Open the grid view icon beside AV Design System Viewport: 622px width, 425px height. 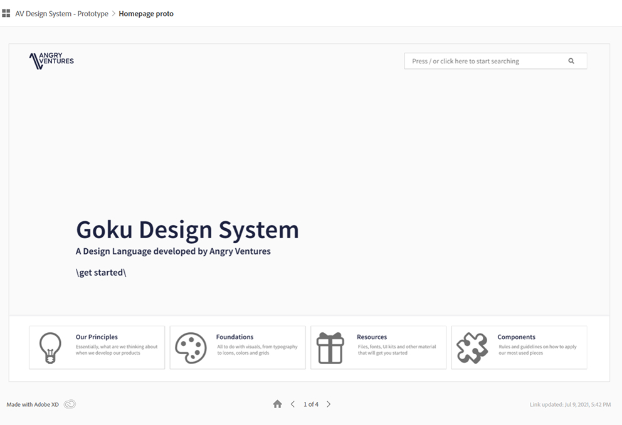pos(6,14)
